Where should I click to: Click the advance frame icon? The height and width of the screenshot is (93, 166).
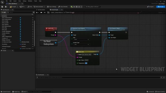tap(74, 7)
